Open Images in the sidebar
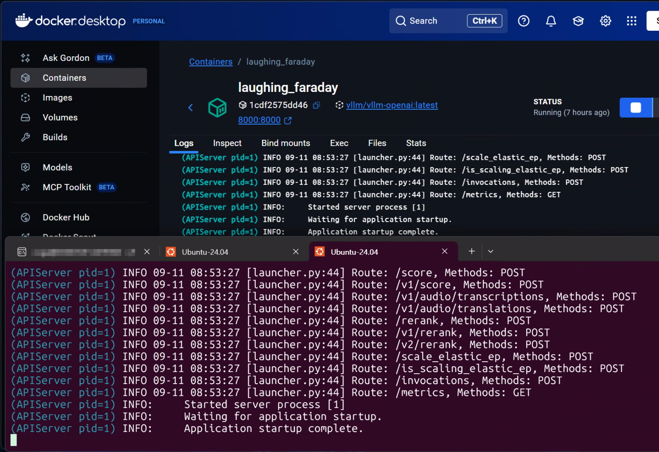Viewport: 659px width, 452px height. (78, 98)
